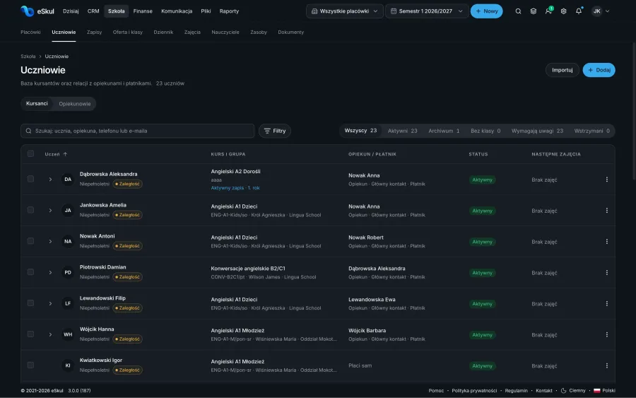This screenshot has height=398, width=636.
Task: Switch to the Zapisy tab
Action: tap(94, 32)
